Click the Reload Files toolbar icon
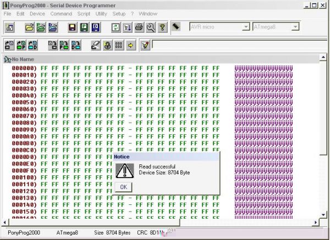Image resolution: width=330 pixels, height=240 pixels. click(x=116, y=27)
